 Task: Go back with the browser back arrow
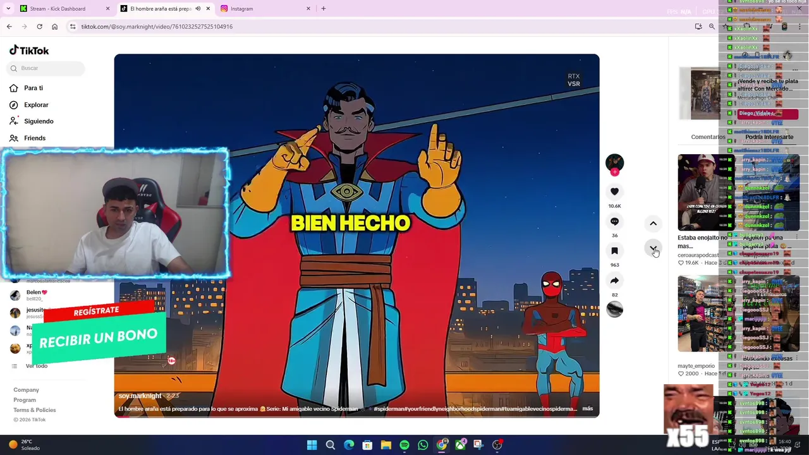tap(9, 27)
